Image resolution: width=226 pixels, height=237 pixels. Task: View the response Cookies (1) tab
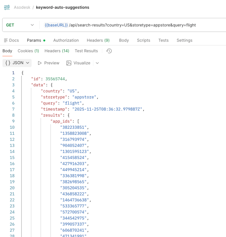click(x=28, y=51)
